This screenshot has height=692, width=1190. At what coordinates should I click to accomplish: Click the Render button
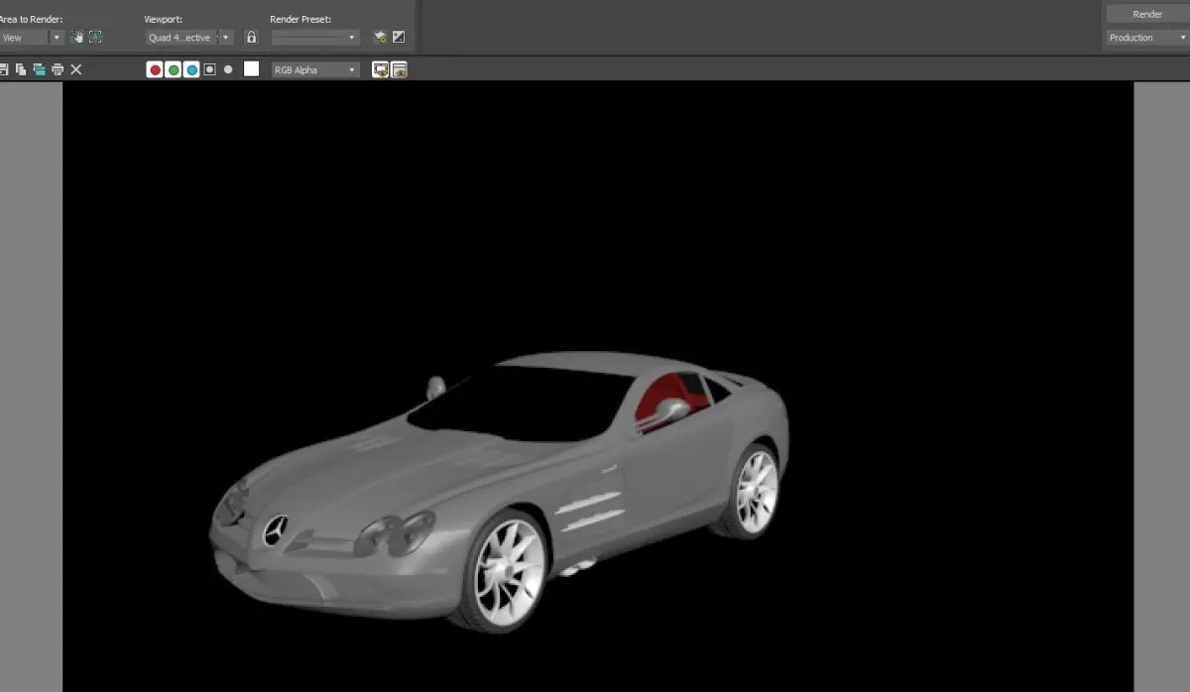click(1147, 14)
